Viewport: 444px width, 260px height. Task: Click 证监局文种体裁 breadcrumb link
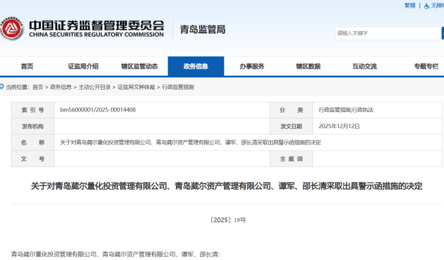[136, 87]
